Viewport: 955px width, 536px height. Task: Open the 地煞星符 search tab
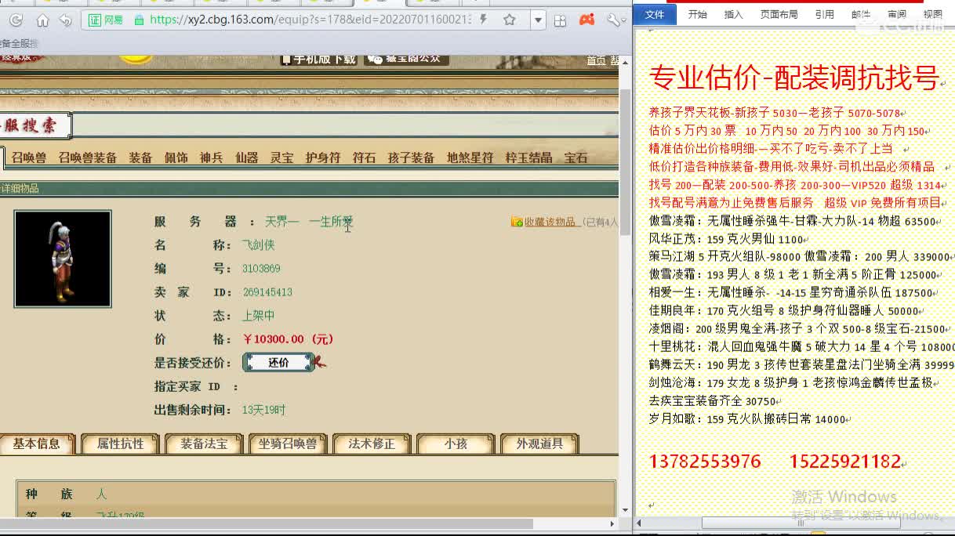[470, 158]
